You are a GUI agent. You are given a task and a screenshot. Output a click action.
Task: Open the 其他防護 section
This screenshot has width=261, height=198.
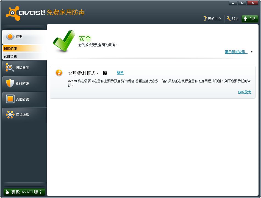[24, 99]
